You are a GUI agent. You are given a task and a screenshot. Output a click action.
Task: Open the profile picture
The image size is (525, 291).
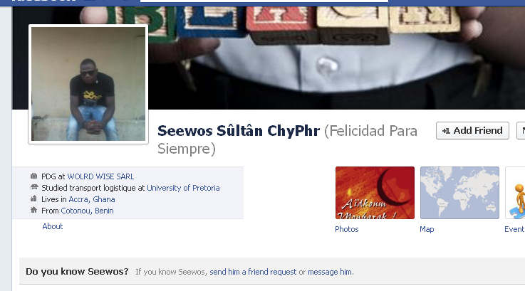pyautogui.click(x=88, y=84)
